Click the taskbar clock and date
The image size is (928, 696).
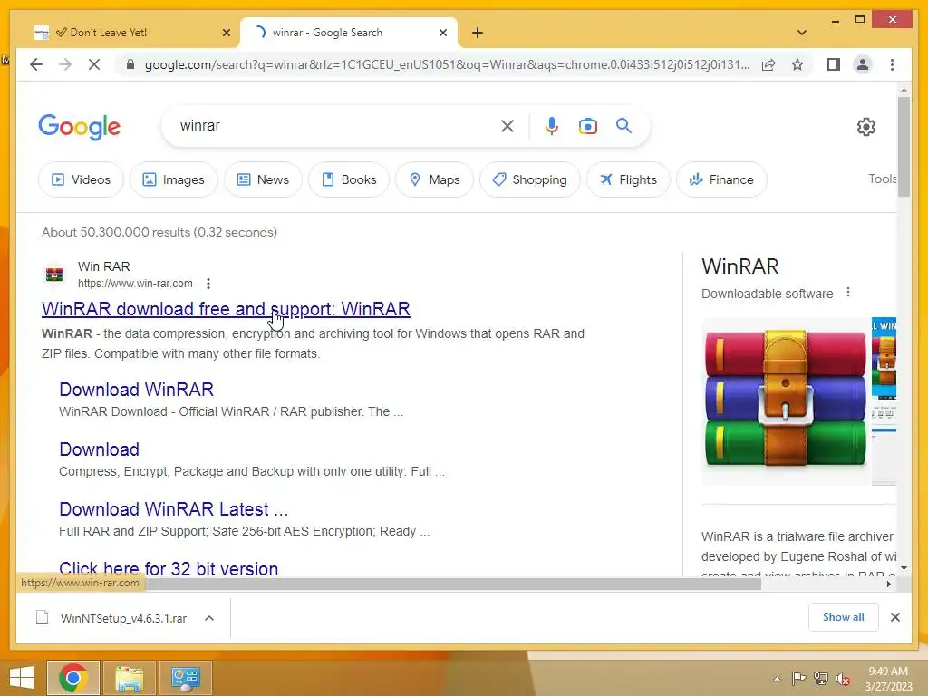(x=888, y=679)
